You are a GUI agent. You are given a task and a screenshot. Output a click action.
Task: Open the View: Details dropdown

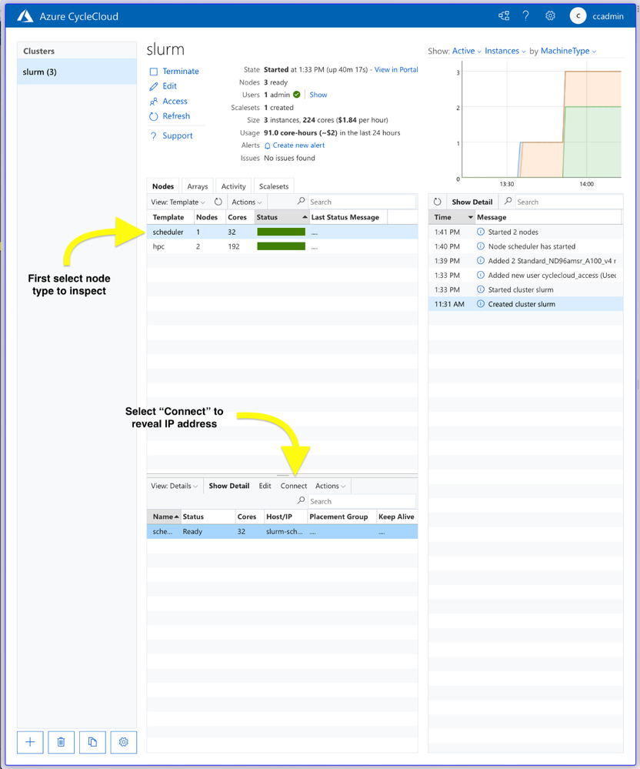174,486
